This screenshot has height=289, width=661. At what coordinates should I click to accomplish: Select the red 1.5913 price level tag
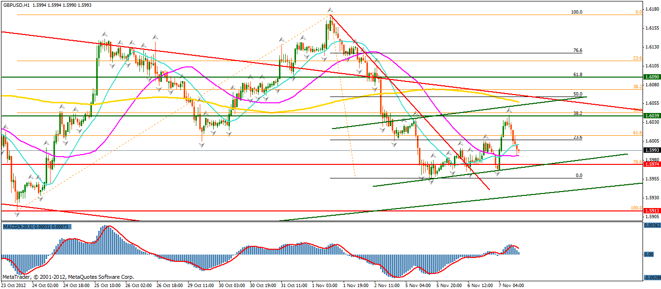point(651,211)
